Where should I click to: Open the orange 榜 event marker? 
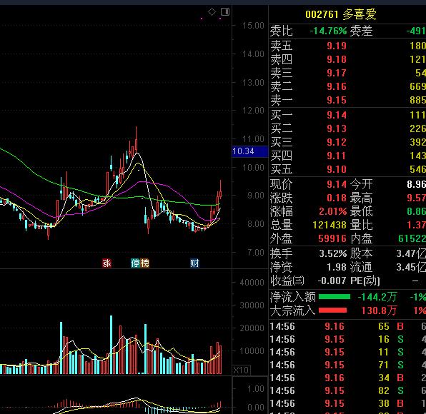pyautogui.click(x=144, y=263)
